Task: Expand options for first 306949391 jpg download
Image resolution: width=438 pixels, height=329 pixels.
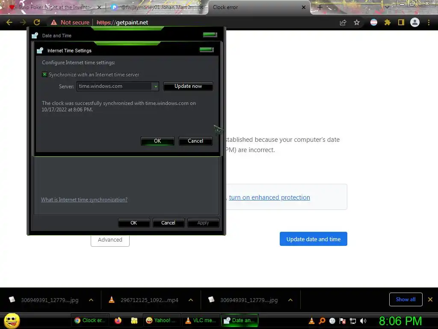Action: click(x=91, y=300)
